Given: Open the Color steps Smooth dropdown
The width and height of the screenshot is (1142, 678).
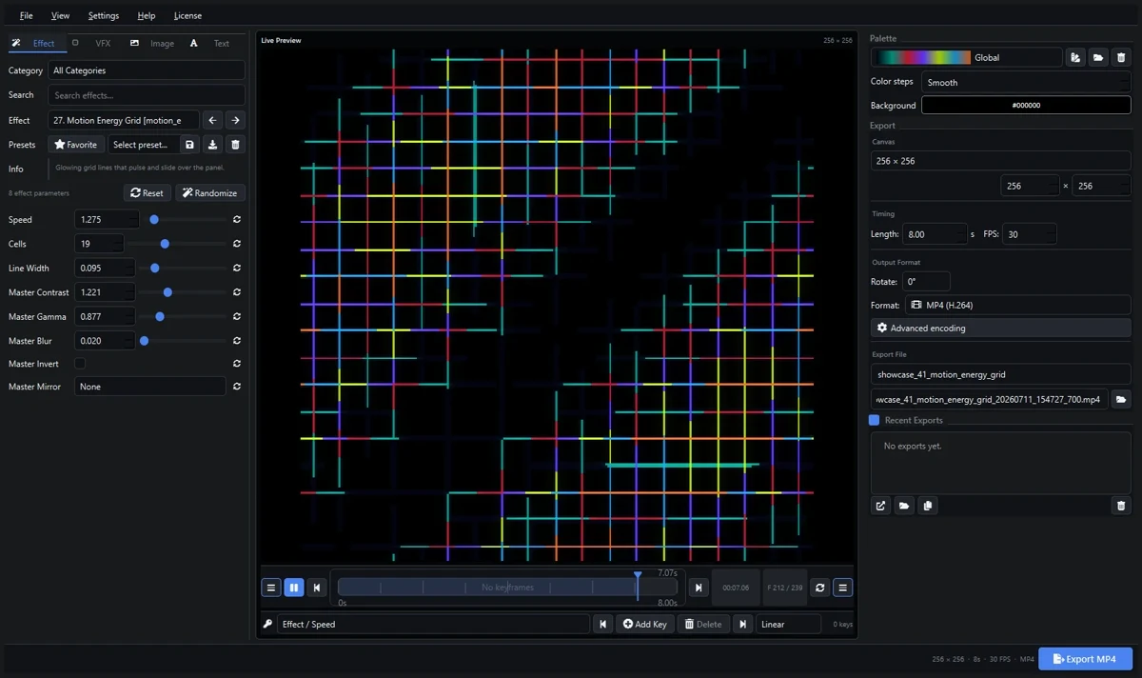Looking at the screenshot, I should [1026, 82].
